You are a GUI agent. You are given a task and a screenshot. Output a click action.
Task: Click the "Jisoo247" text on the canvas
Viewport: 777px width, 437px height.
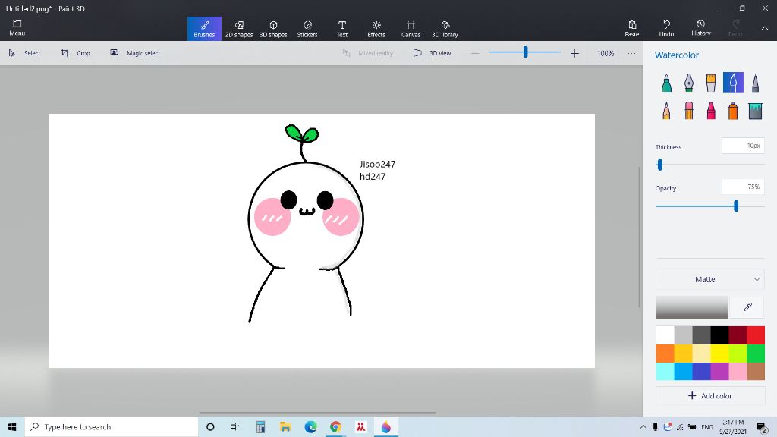tap(378, 164)
